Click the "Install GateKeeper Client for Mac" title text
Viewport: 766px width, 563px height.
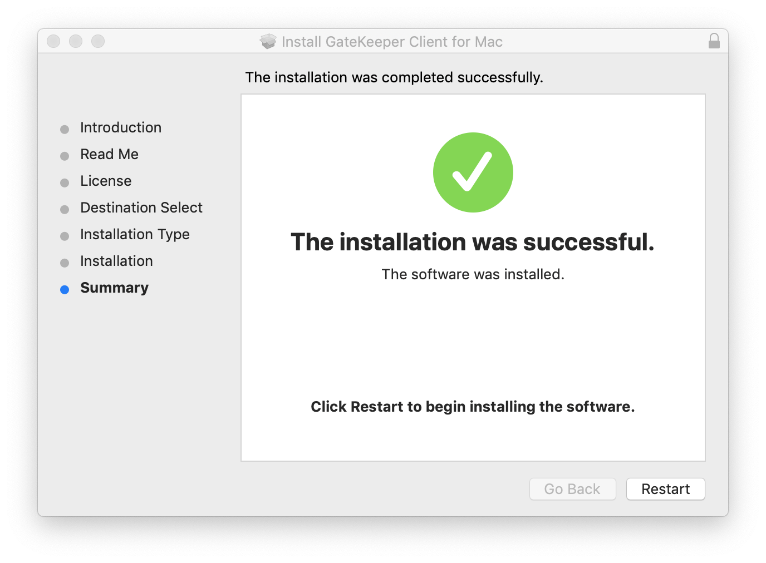coord(392,42)
